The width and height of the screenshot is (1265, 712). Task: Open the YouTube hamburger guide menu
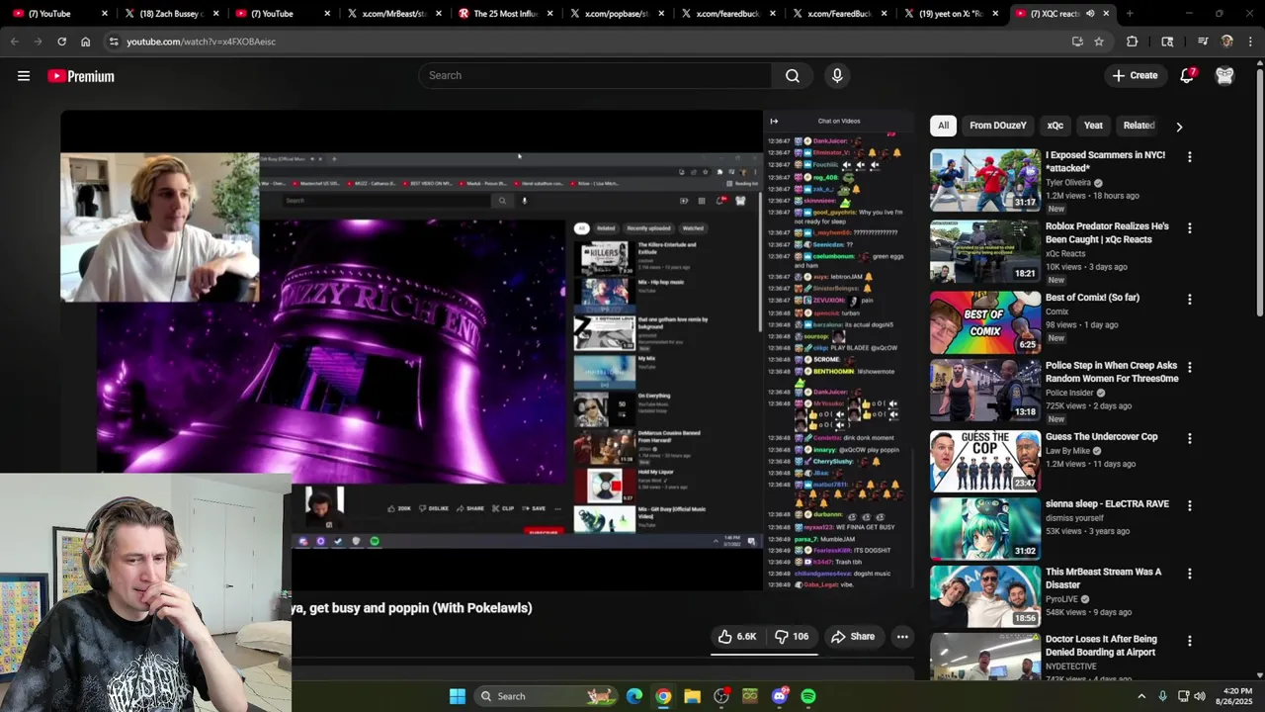pos(24,76)
